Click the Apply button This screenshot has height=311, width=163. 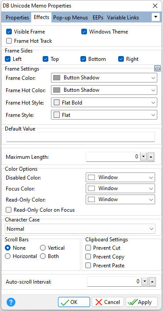pos(141,302)
